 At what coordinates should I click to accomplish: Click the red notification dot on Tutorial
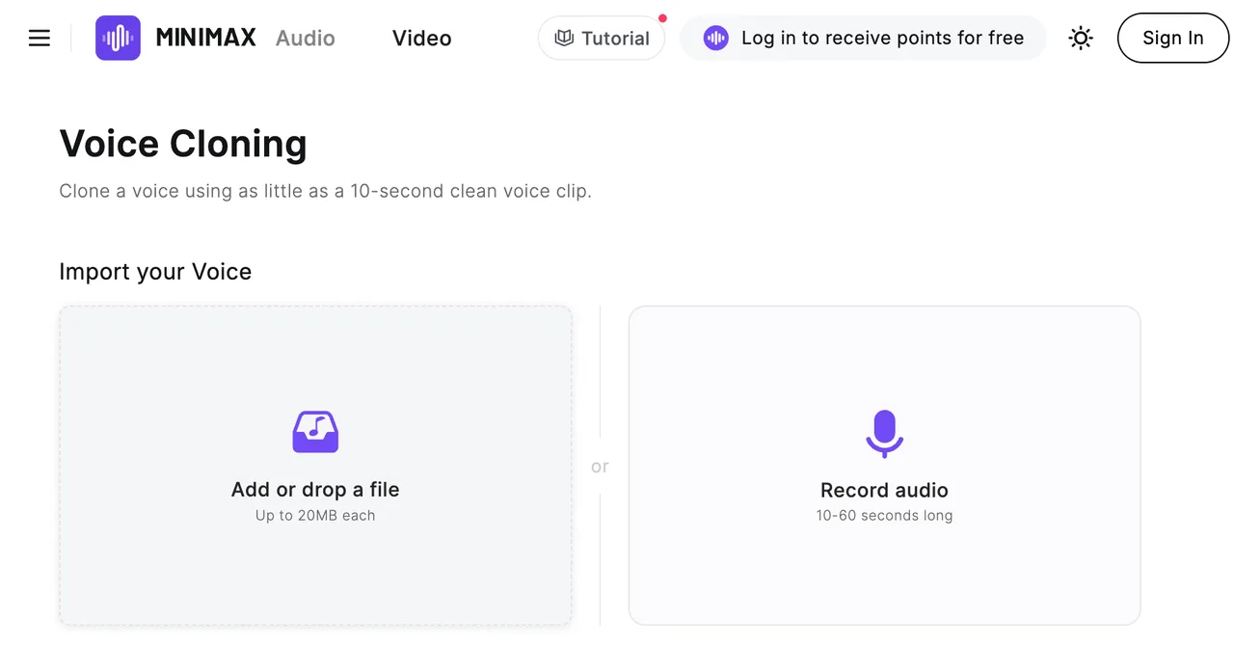coord(662,18)
